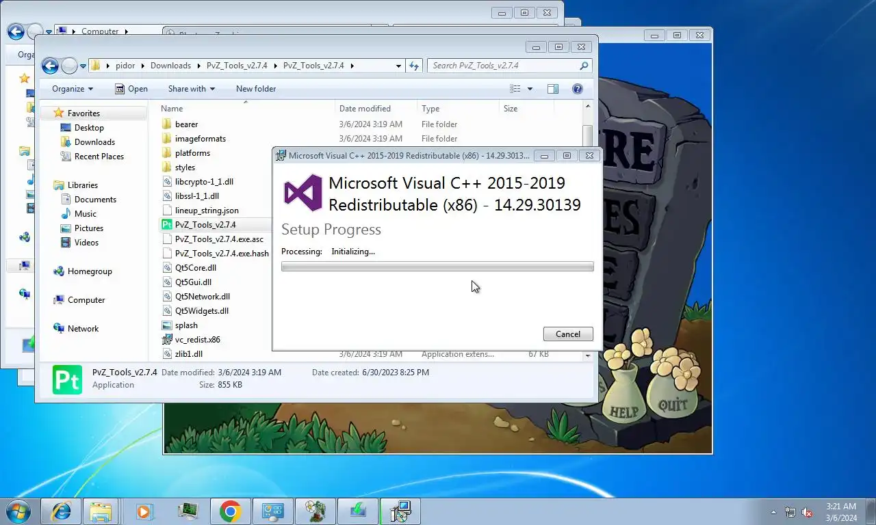
Task: Click the QUIT vase in the game
Action: [671, 393]
